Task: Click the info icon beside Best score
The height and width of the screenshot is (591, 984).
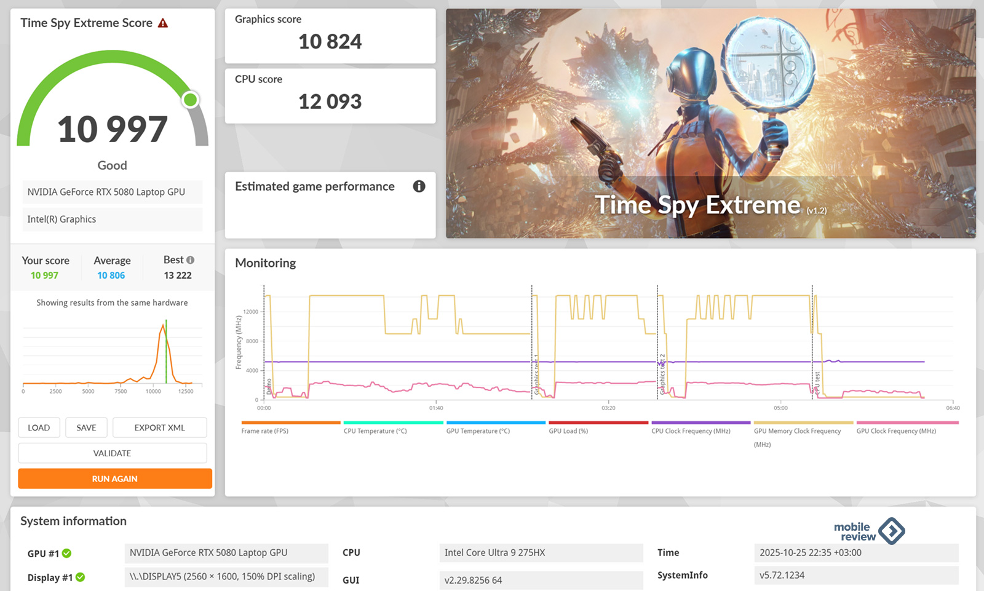Action: (191, 260)
